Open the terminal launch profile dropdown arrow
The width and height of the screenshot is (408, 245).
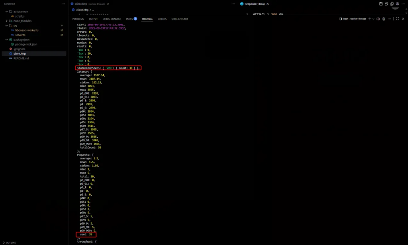373,19
